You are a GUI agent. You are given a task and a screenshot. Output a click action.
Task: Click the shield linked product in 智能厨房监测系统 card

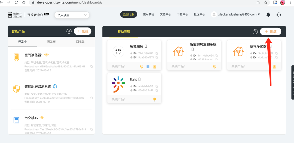215,66
